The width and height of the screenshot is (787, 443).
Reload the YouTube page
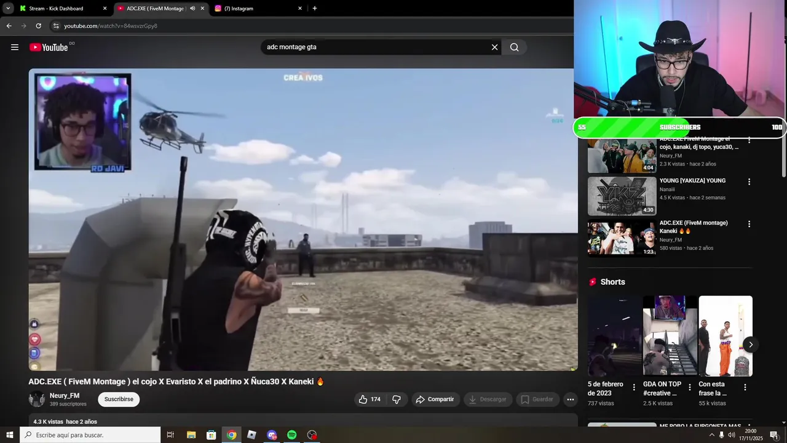point(38,26)
